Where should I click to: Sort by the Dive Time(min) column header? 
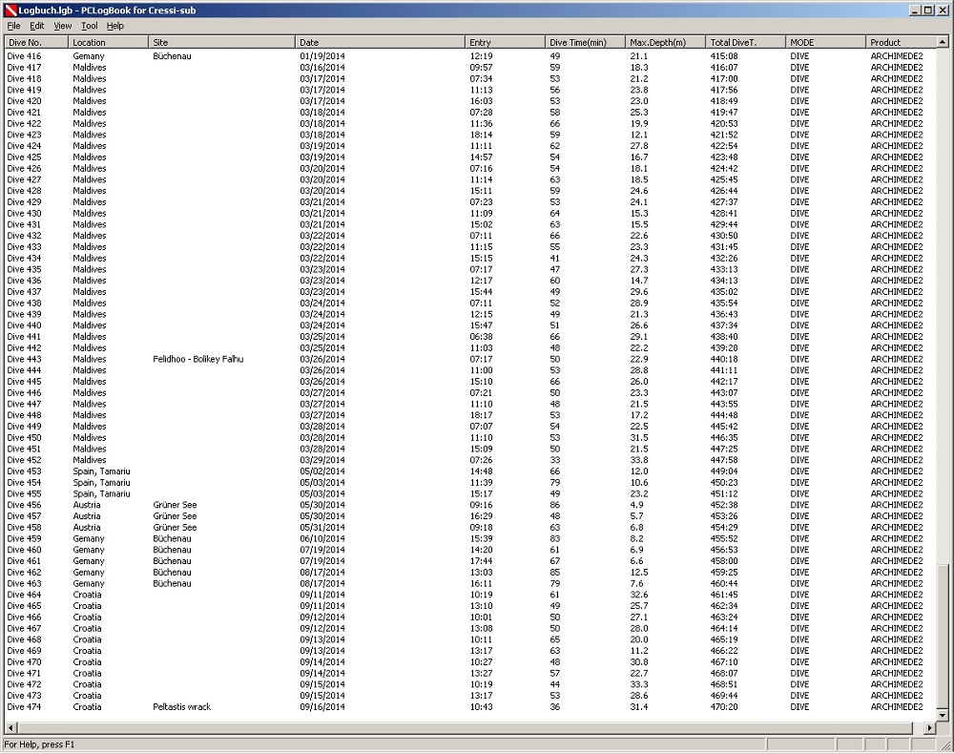click(586, 42)
